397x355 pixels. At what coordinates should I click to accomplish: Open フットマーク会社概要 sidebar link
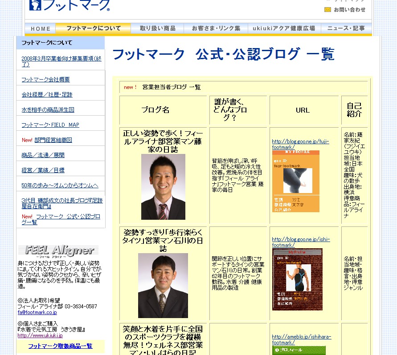click(45, 79)
